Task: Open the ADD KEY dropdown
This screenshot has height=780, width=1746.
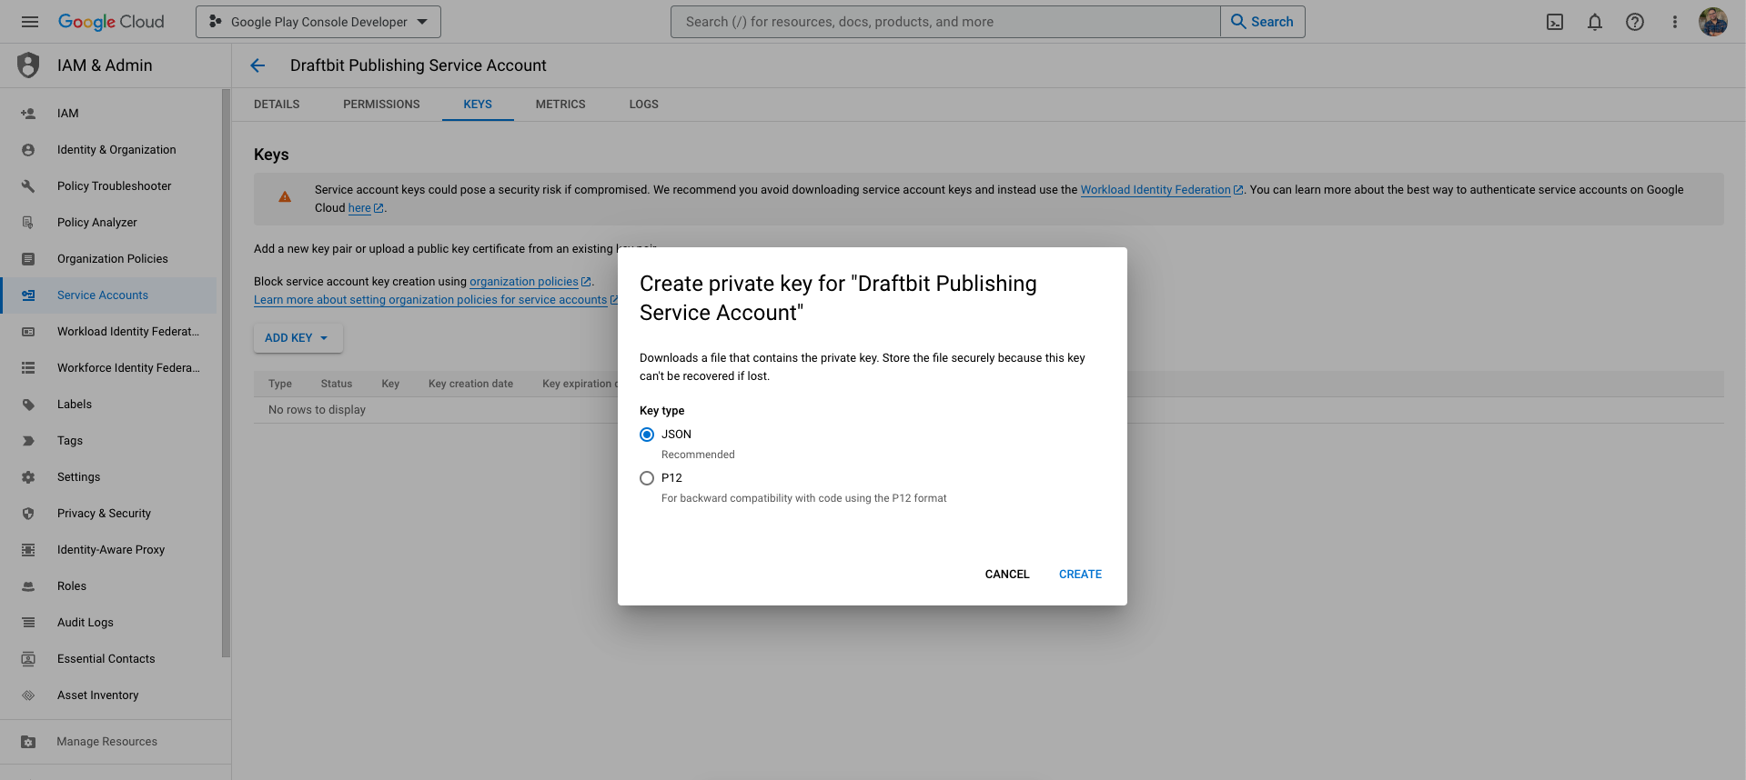Action: click(298, 338)
